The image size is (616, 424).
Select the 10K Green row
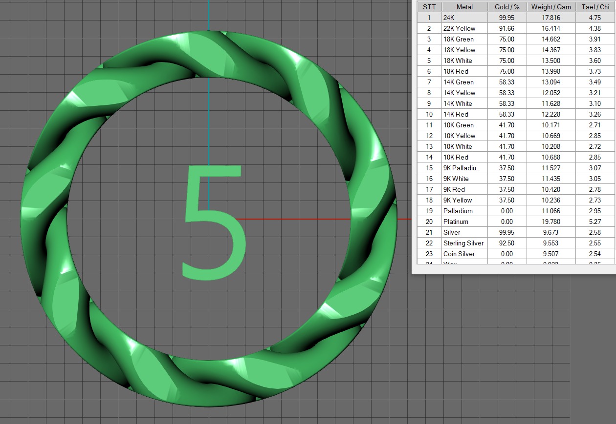(516, 125)
